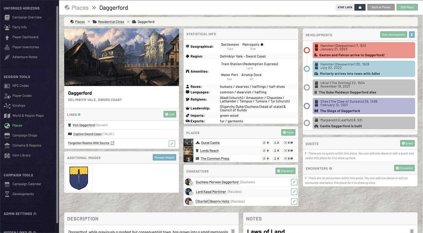423x233 pixels.
Task: Click the World & Region Maps icon
Action: point(7,115)
